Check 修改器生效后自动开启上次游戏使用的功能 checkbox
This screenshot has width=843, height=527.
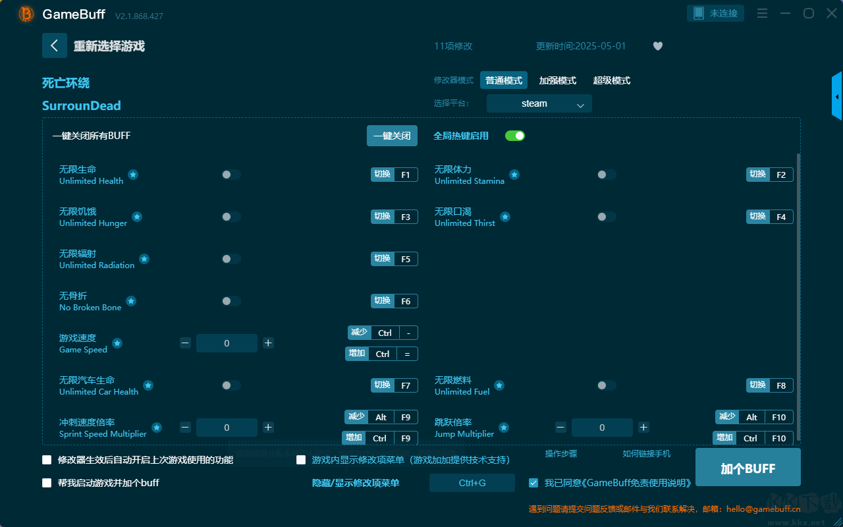pos(47,460)
